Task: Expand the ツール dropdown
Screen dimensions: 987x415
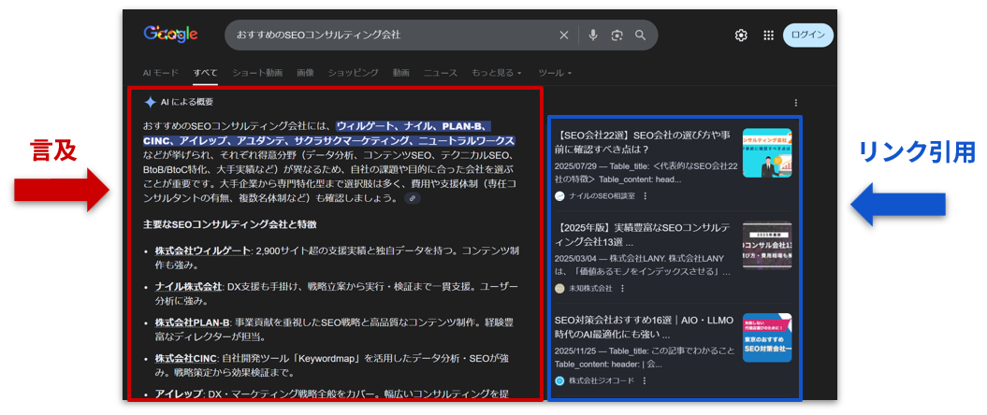Action: click(x=555, y=73)
